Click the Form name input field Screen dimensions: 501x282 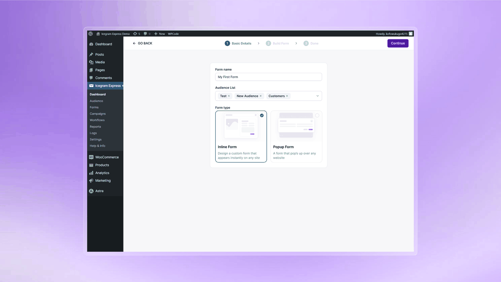tap(269, 77)
